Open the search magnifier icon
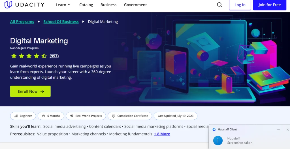 tap(219, 5)
